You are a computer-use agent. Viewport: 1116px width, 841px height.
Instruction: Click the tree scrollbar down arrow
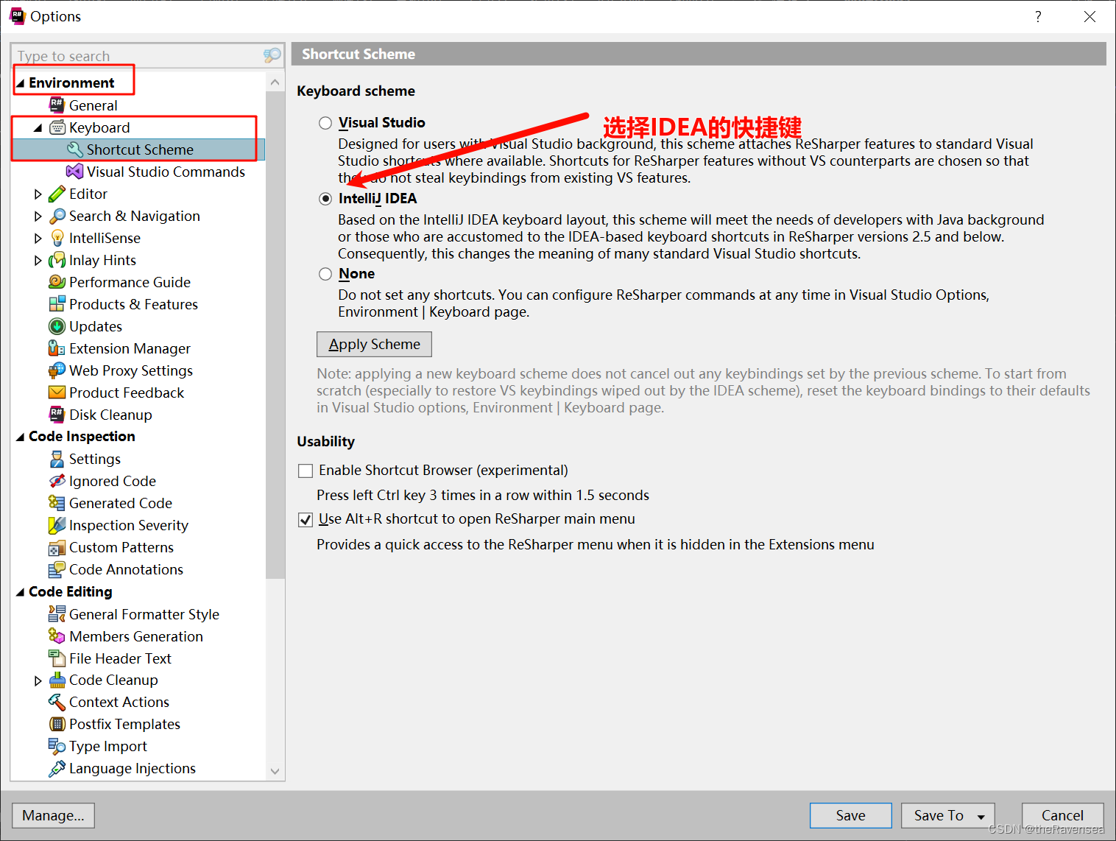[x=275, y=771]
